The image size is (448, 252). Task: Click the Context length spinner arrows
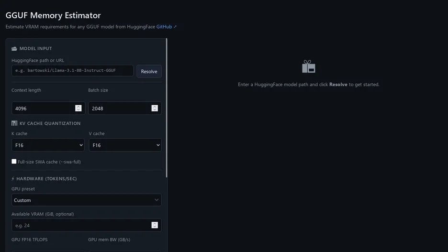click(78, 108)
